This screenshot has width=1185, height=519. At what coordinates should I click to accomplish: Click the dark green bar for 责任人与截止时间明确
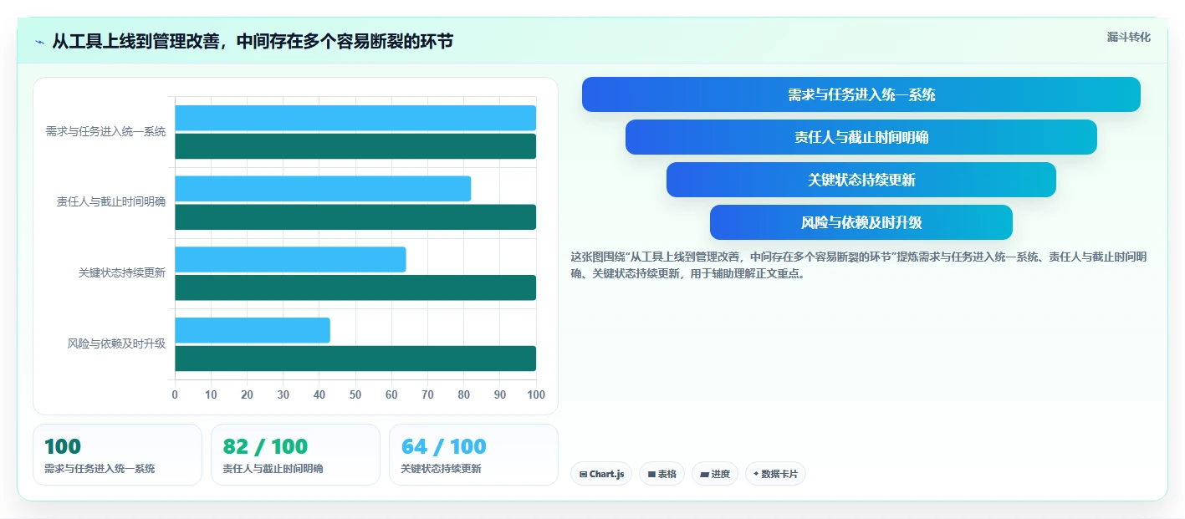point(355,217)
